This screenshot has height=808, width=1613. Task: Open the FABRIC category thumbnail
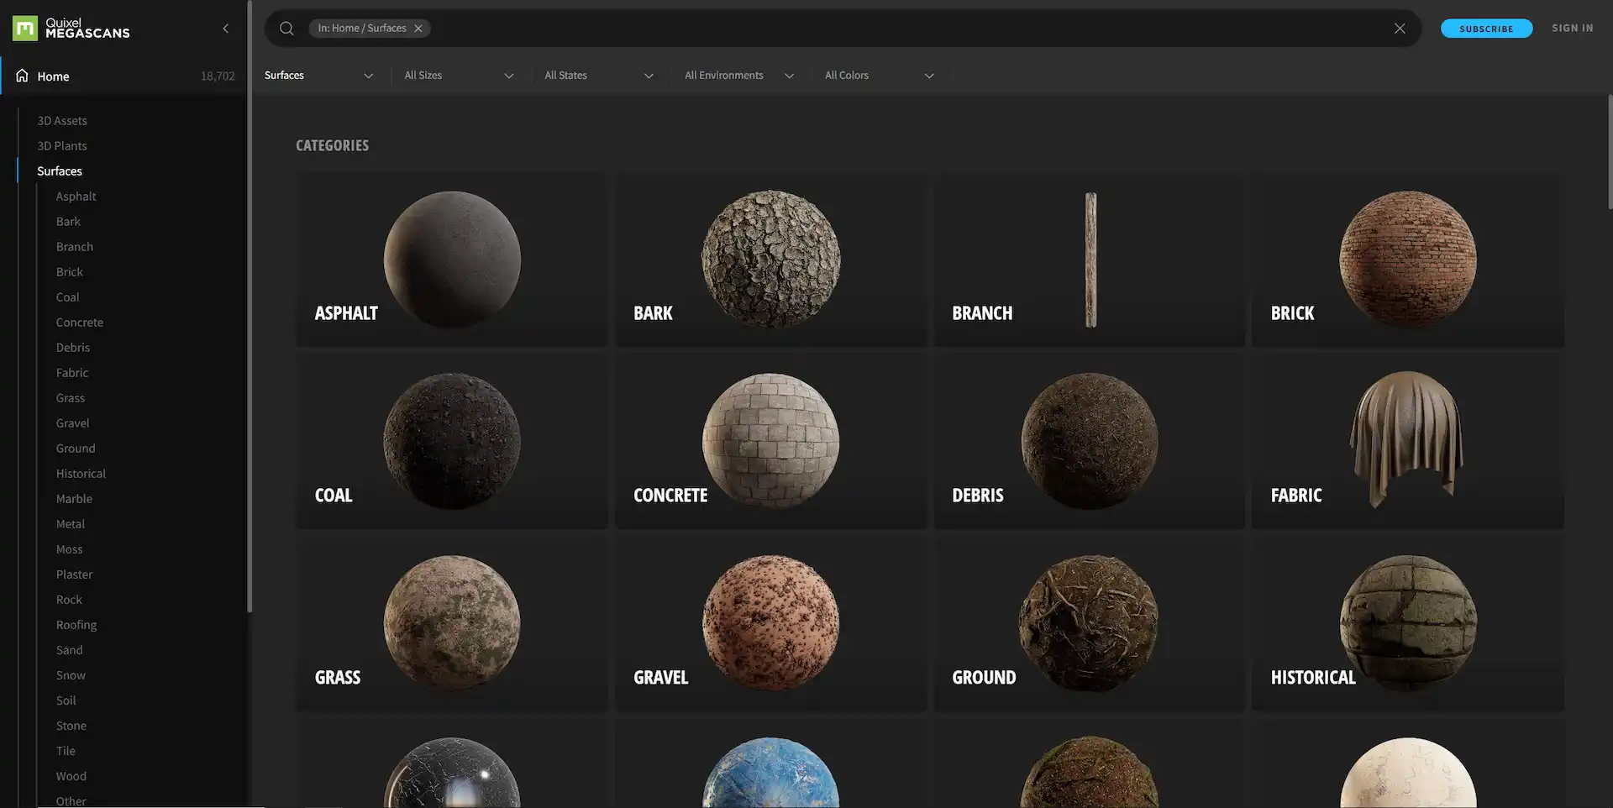(1407, 439)
